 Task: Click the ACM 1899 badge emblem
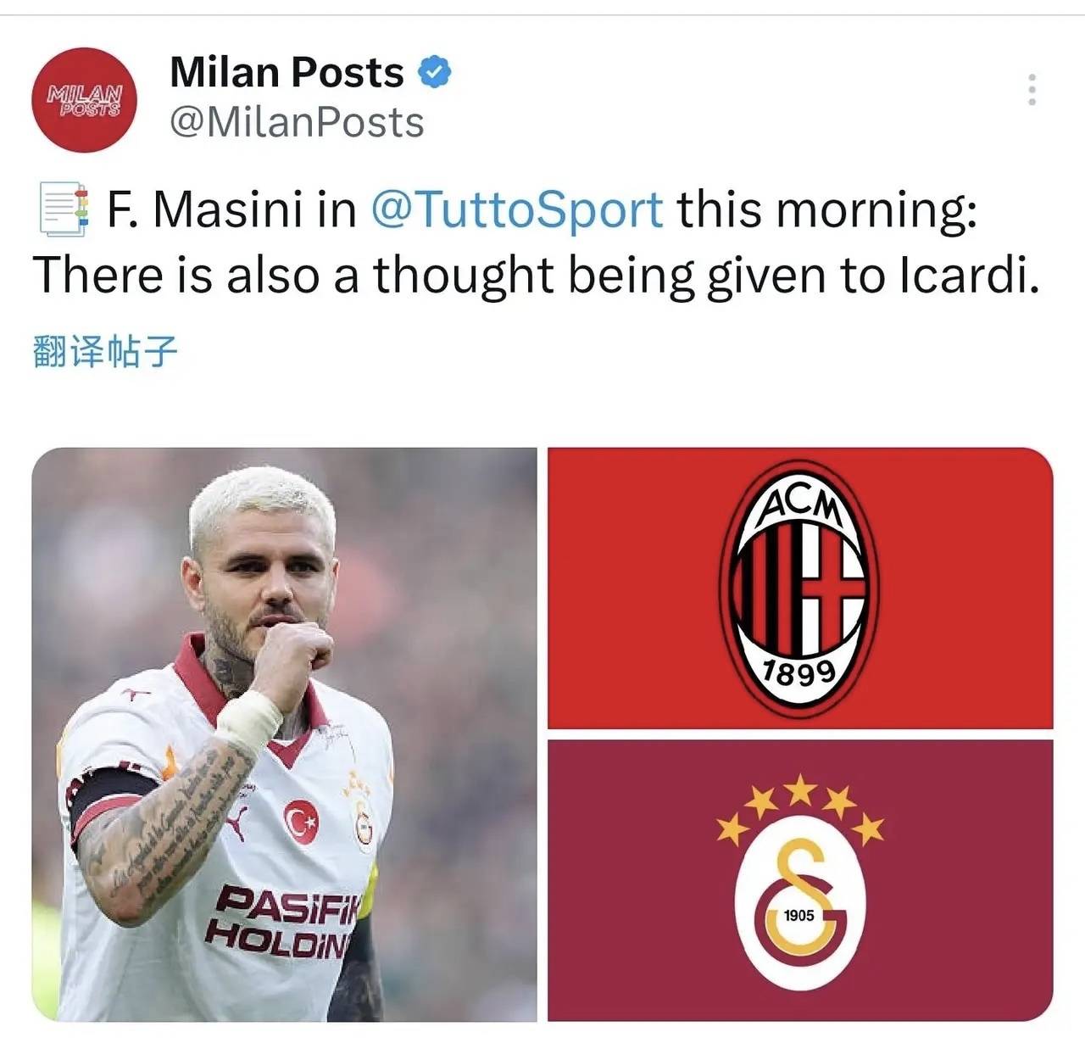point(799,588)
